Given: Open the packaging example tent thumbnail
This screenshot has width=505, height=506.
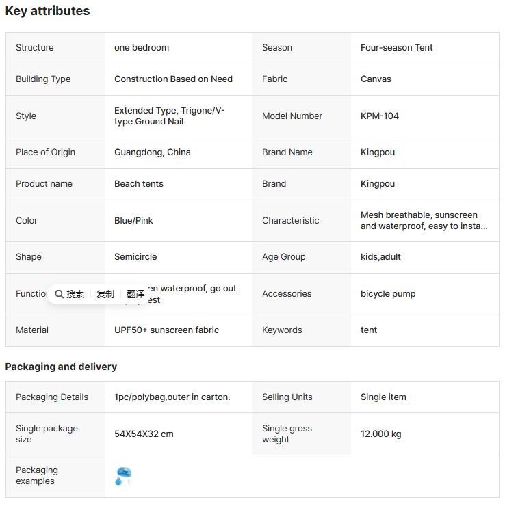Looking at the screenshot, I should pos(123,476).
